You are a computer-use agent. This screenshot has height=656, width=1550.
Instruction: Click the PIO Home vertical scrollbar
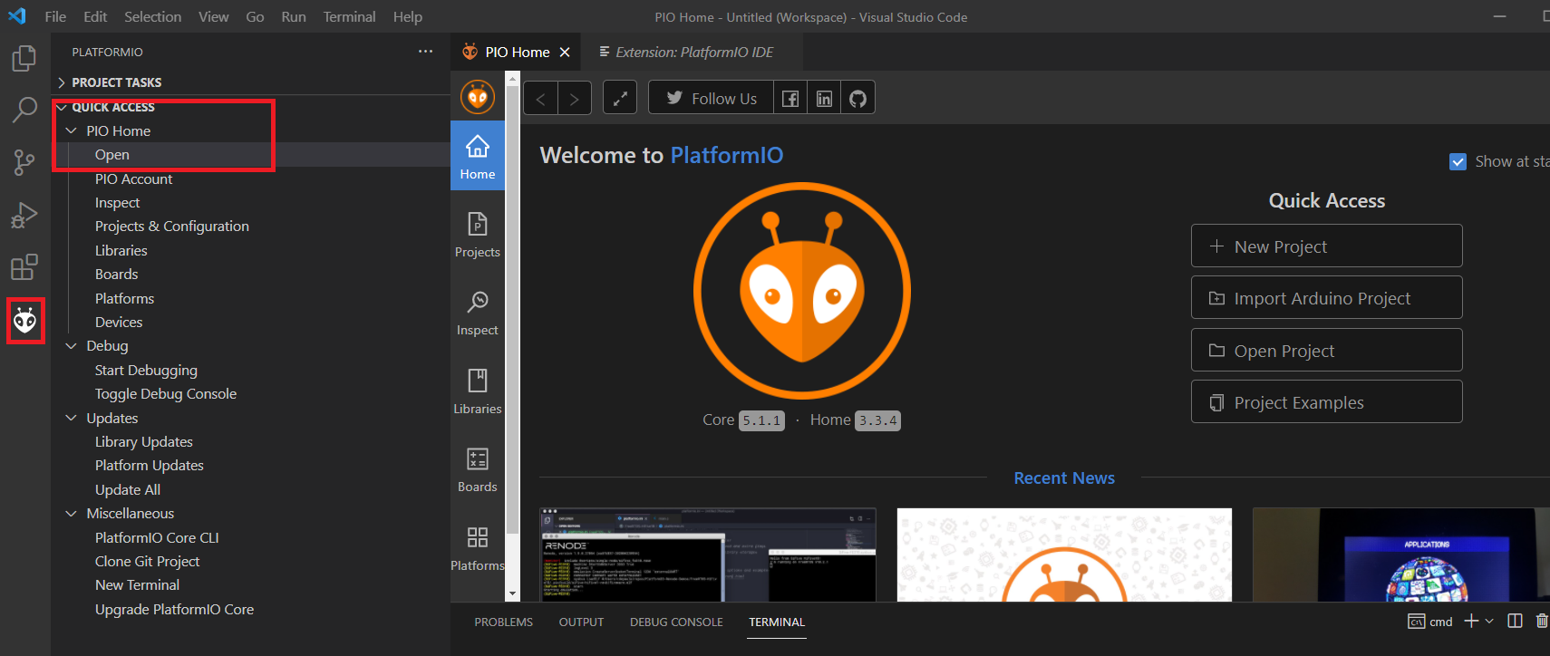(x=513, y=308)
